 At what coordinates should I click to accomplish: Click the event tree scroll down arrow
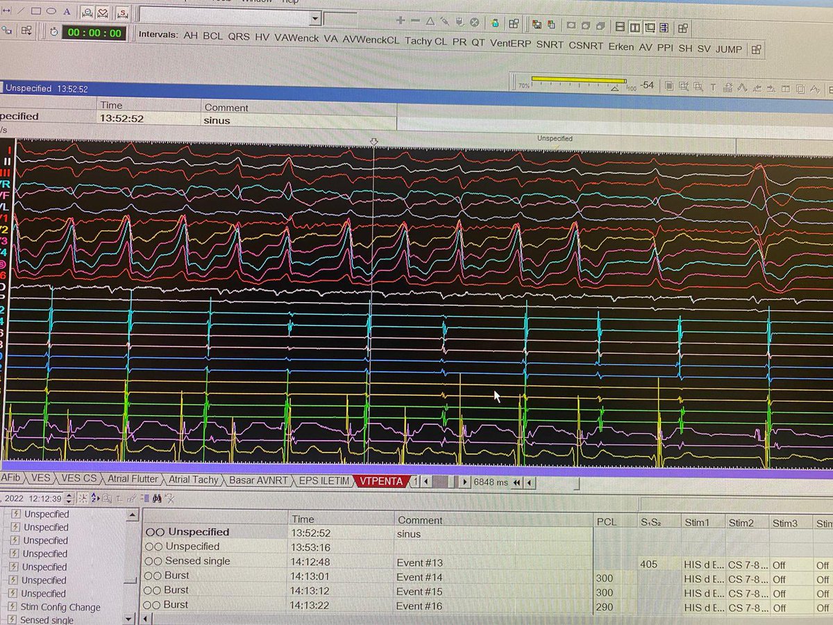point(128,618)
